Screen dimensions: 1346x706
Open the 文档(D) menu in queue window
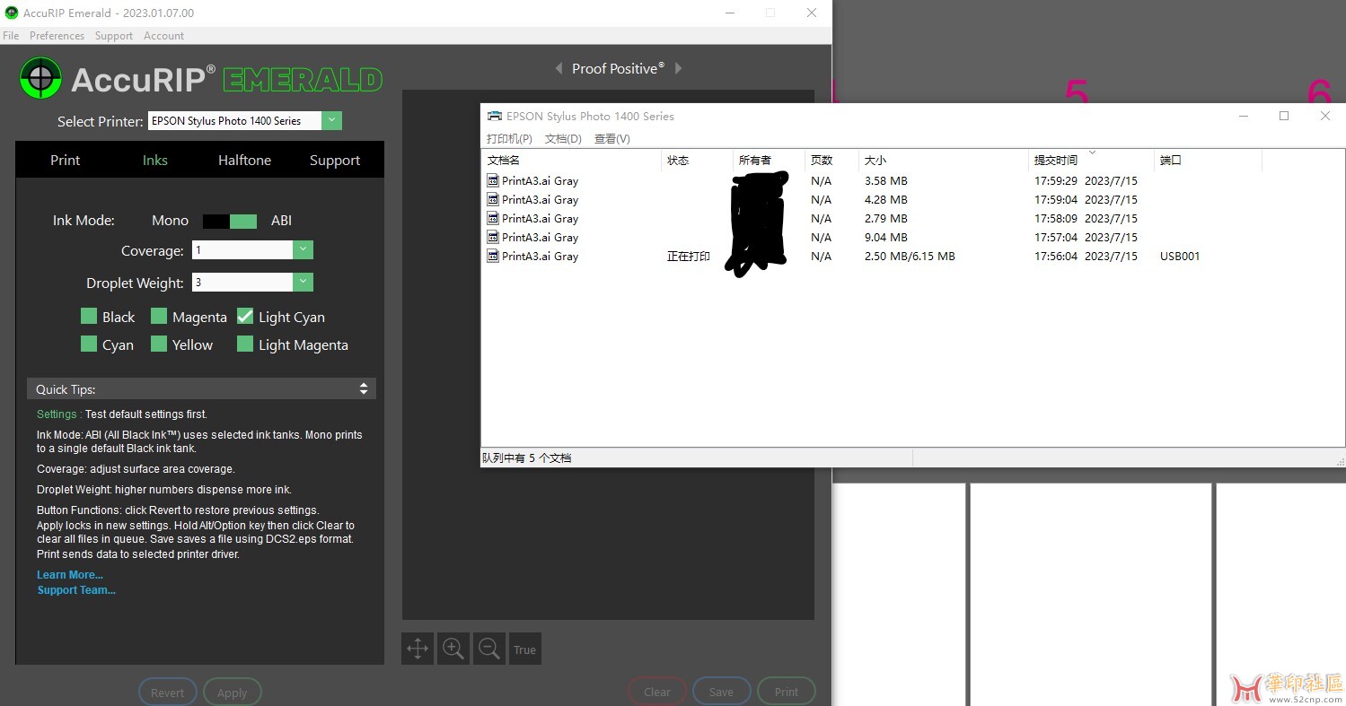[563, 139]
